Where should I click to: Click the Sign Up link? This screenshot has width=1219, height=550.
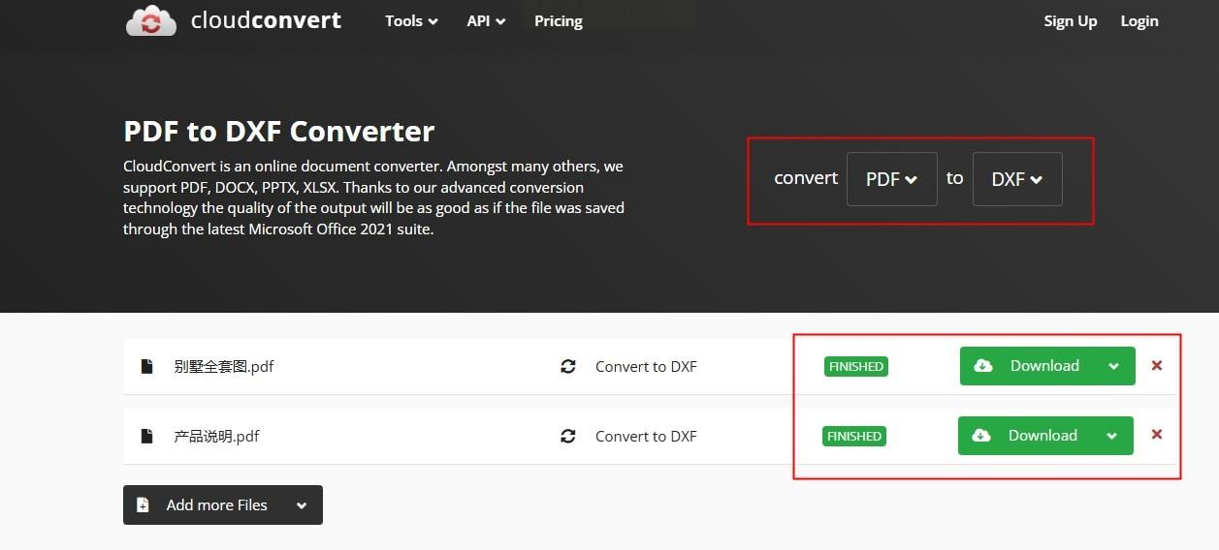tap(1071, 20)
